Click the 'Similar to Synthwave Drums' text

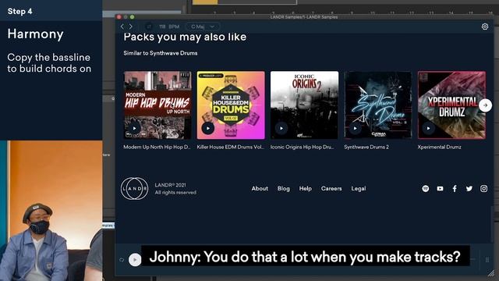click(161, 53)
